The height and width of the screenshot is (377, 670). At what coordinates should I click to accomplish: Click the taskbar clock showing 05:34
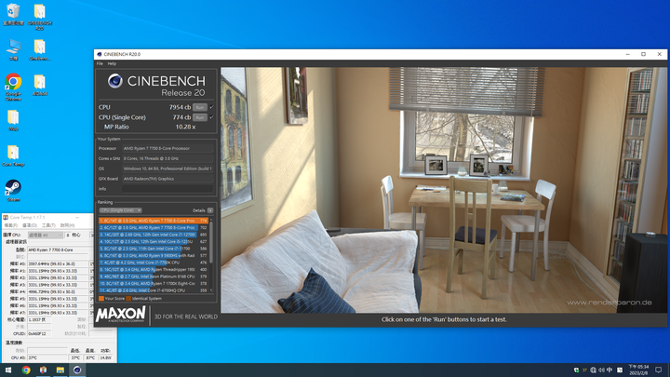coord(638,370)
